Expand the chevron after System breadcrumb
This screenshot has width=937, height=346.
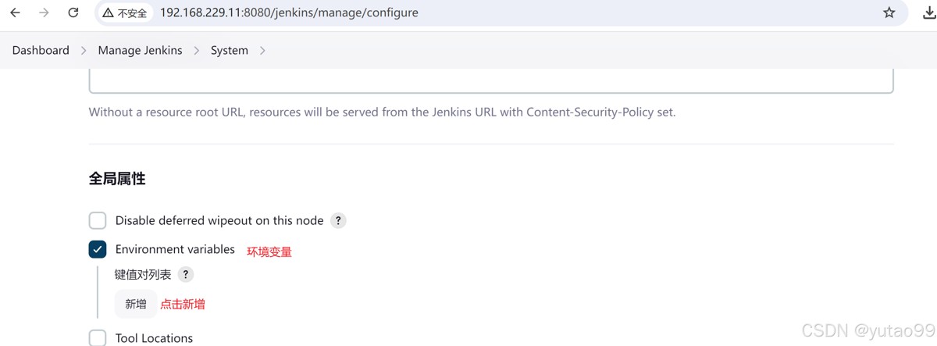click(262, 51)
